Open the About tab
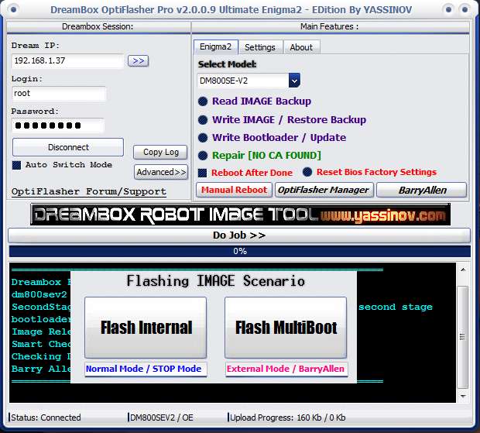This screenshot has width=480, height=433. click(301, 47)
